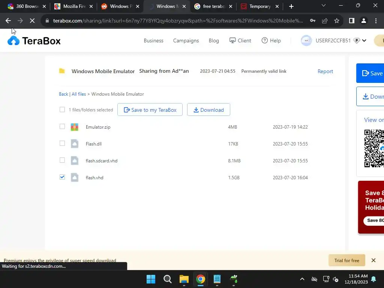
Task: Click the blue Save button on right
Action: coord(370,73)
